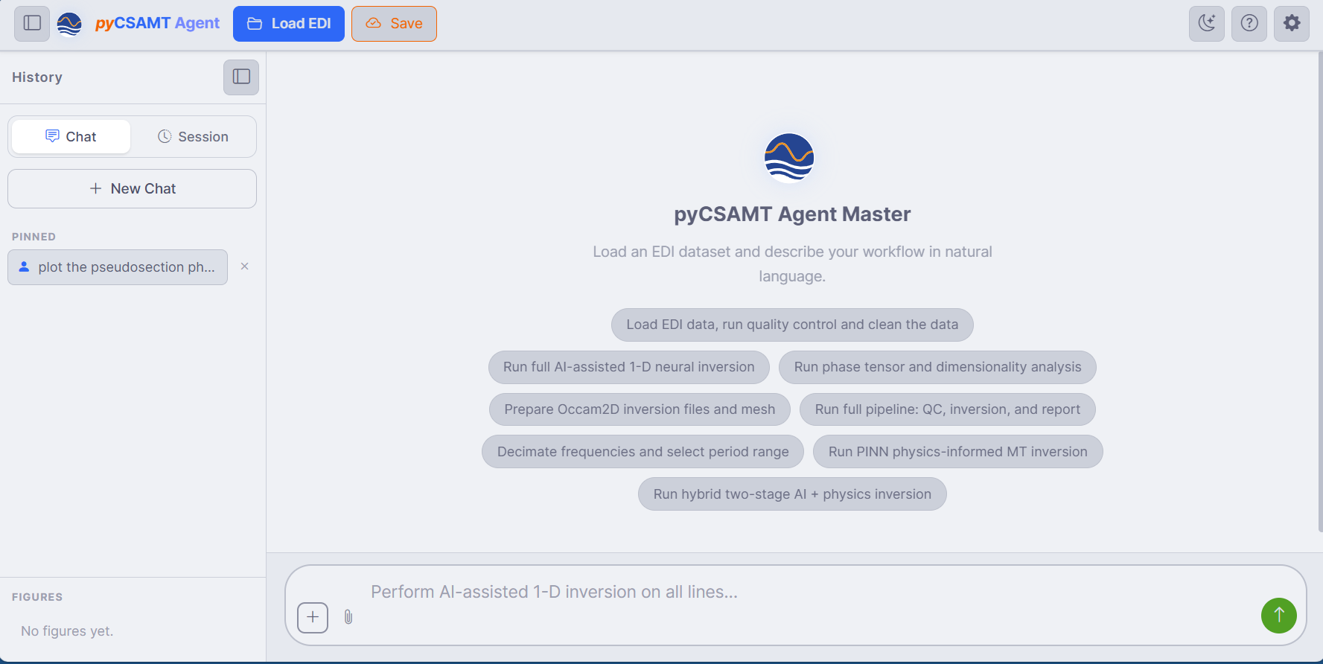Remove the pinned chat with X icon
Screen dimensions: 1323x664
click(x=244, y=266)
